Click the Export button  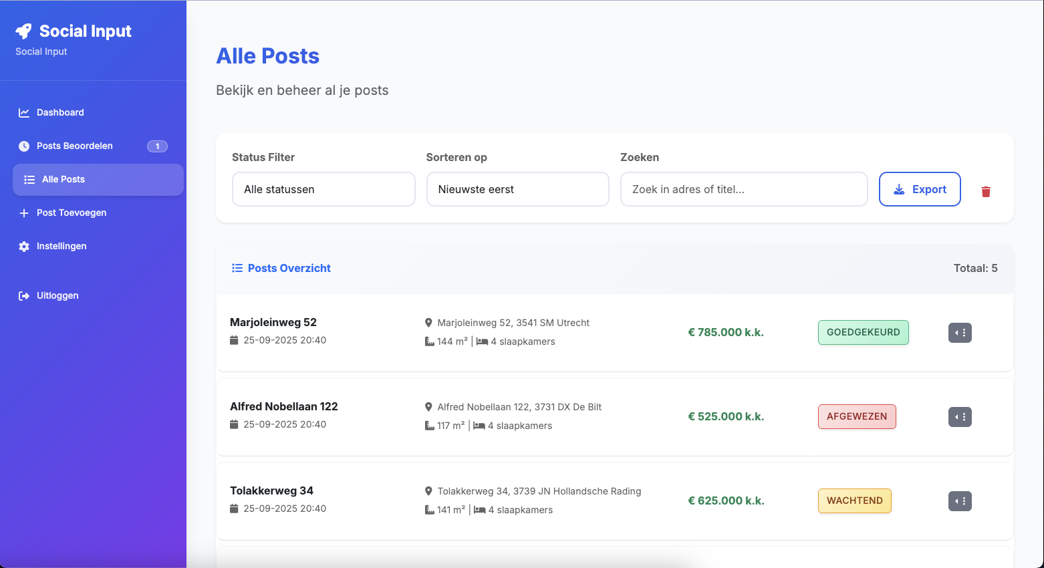click(x=919, y=190)
